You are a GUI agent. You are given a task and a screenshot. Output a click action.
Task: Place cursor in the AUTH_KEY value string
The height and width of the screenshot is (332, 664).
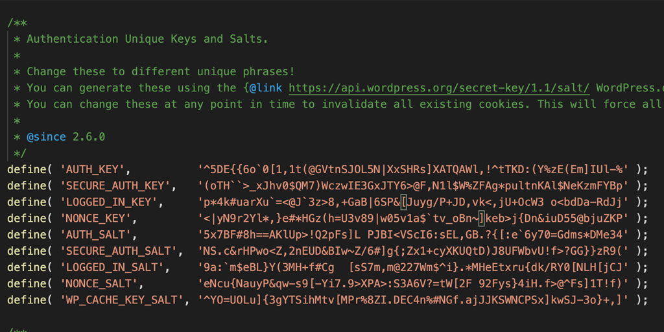click(416, 170)
